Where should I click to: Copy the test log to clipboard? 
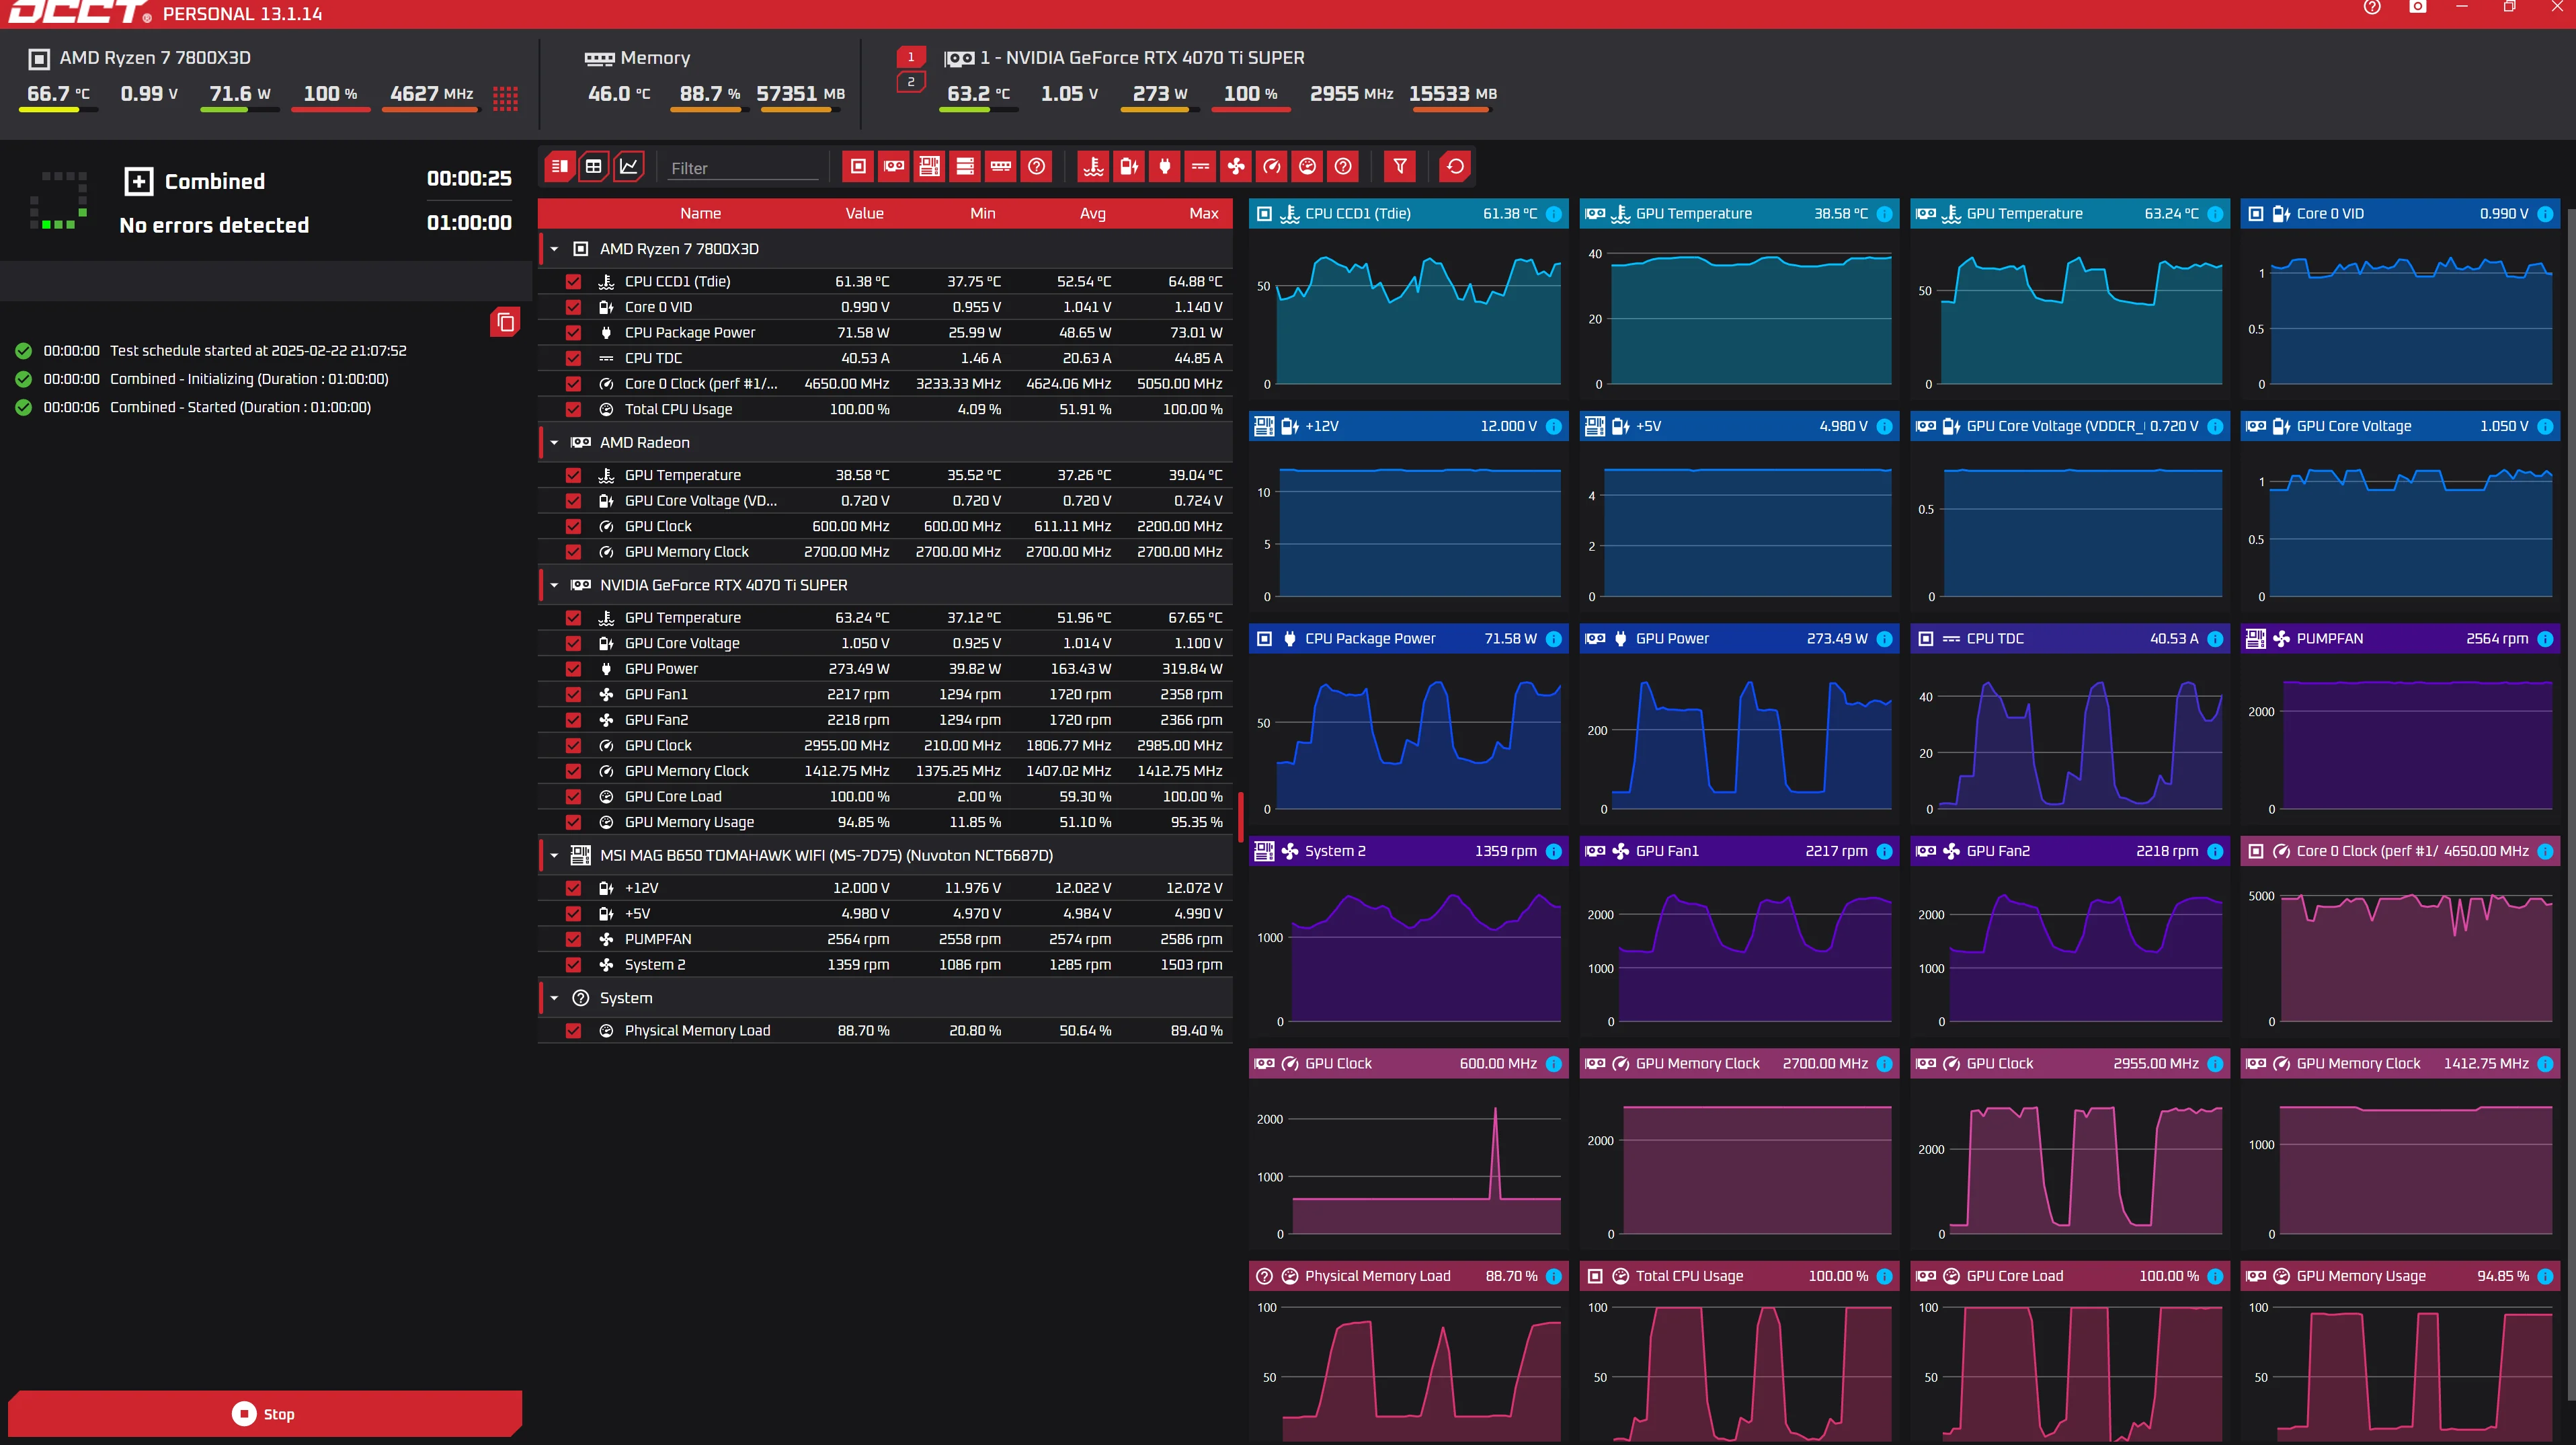(505, 322)
